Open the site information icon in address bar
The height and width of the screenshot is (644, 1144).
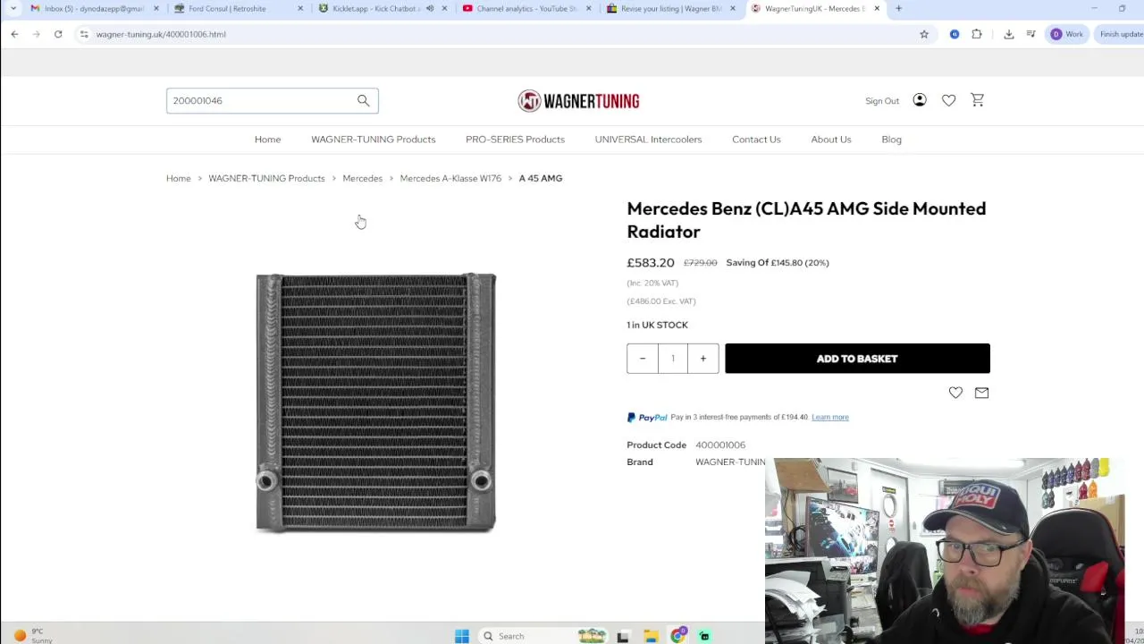click(x=84, y=34)
